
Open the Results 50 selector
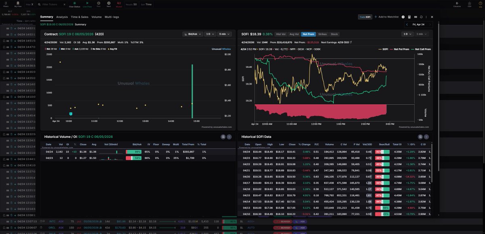coord(131,4)
